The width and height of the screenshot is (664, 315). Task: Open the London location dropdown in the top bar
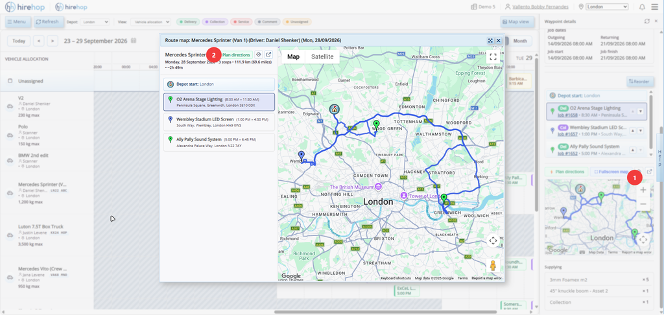click(607, 6)
